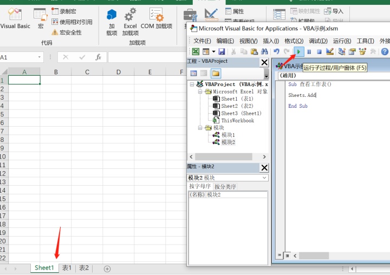Open Excel 加载项 add-ins dialog

[x=131, y=22]
